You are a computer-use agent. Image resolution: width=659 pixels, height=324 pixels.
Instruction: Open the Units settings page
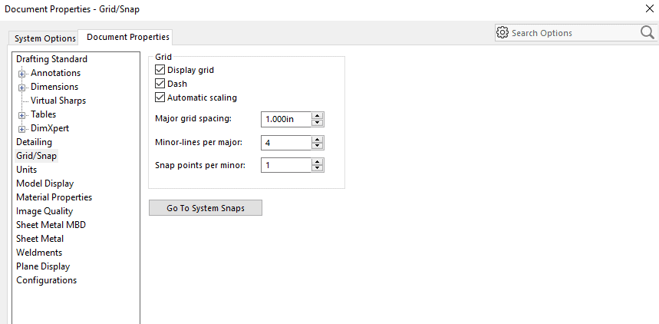[27, 170]
